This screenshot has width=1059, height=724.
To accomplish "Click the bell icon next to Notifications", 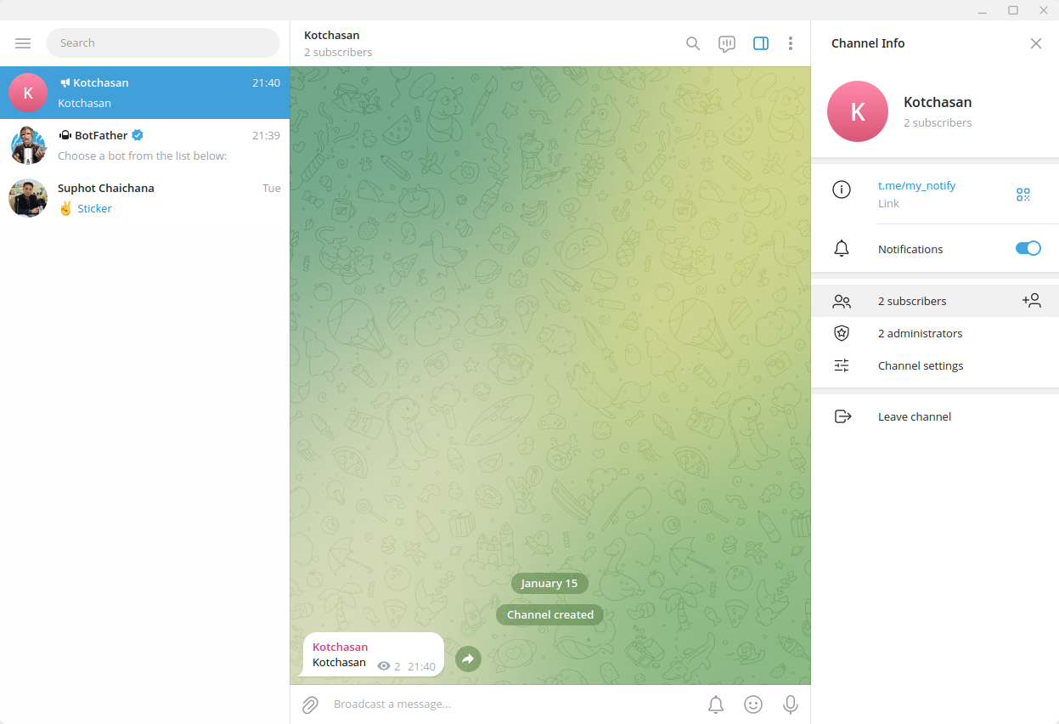I will pos(842,249).
